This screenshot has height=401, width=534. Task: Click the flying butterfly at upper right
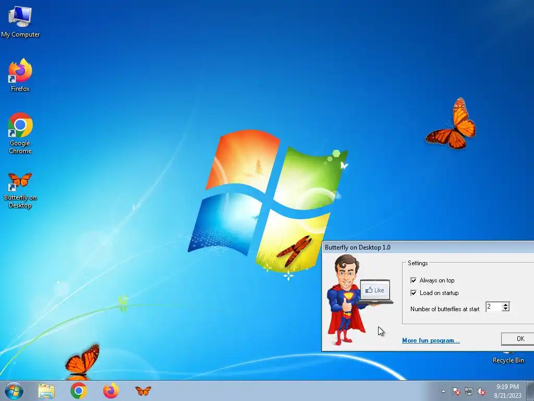(x=451, y=124)
